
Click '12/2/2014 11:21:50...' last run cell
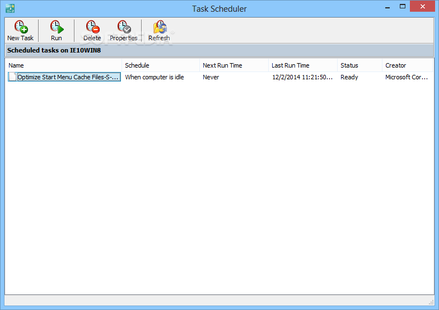(302, 77)
